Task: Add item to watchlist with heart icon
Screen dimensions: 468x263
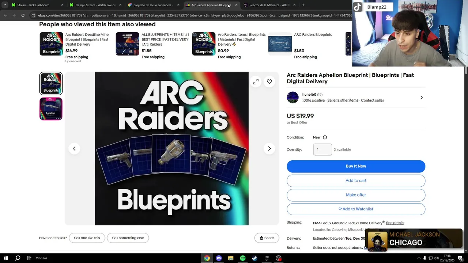Action: (269, 81)
